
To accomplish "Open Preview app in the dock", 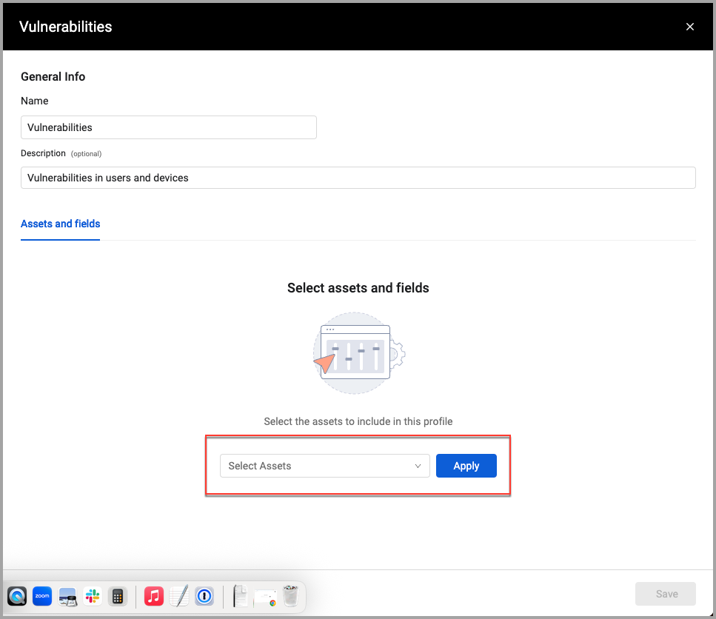I will coord(67,596).
